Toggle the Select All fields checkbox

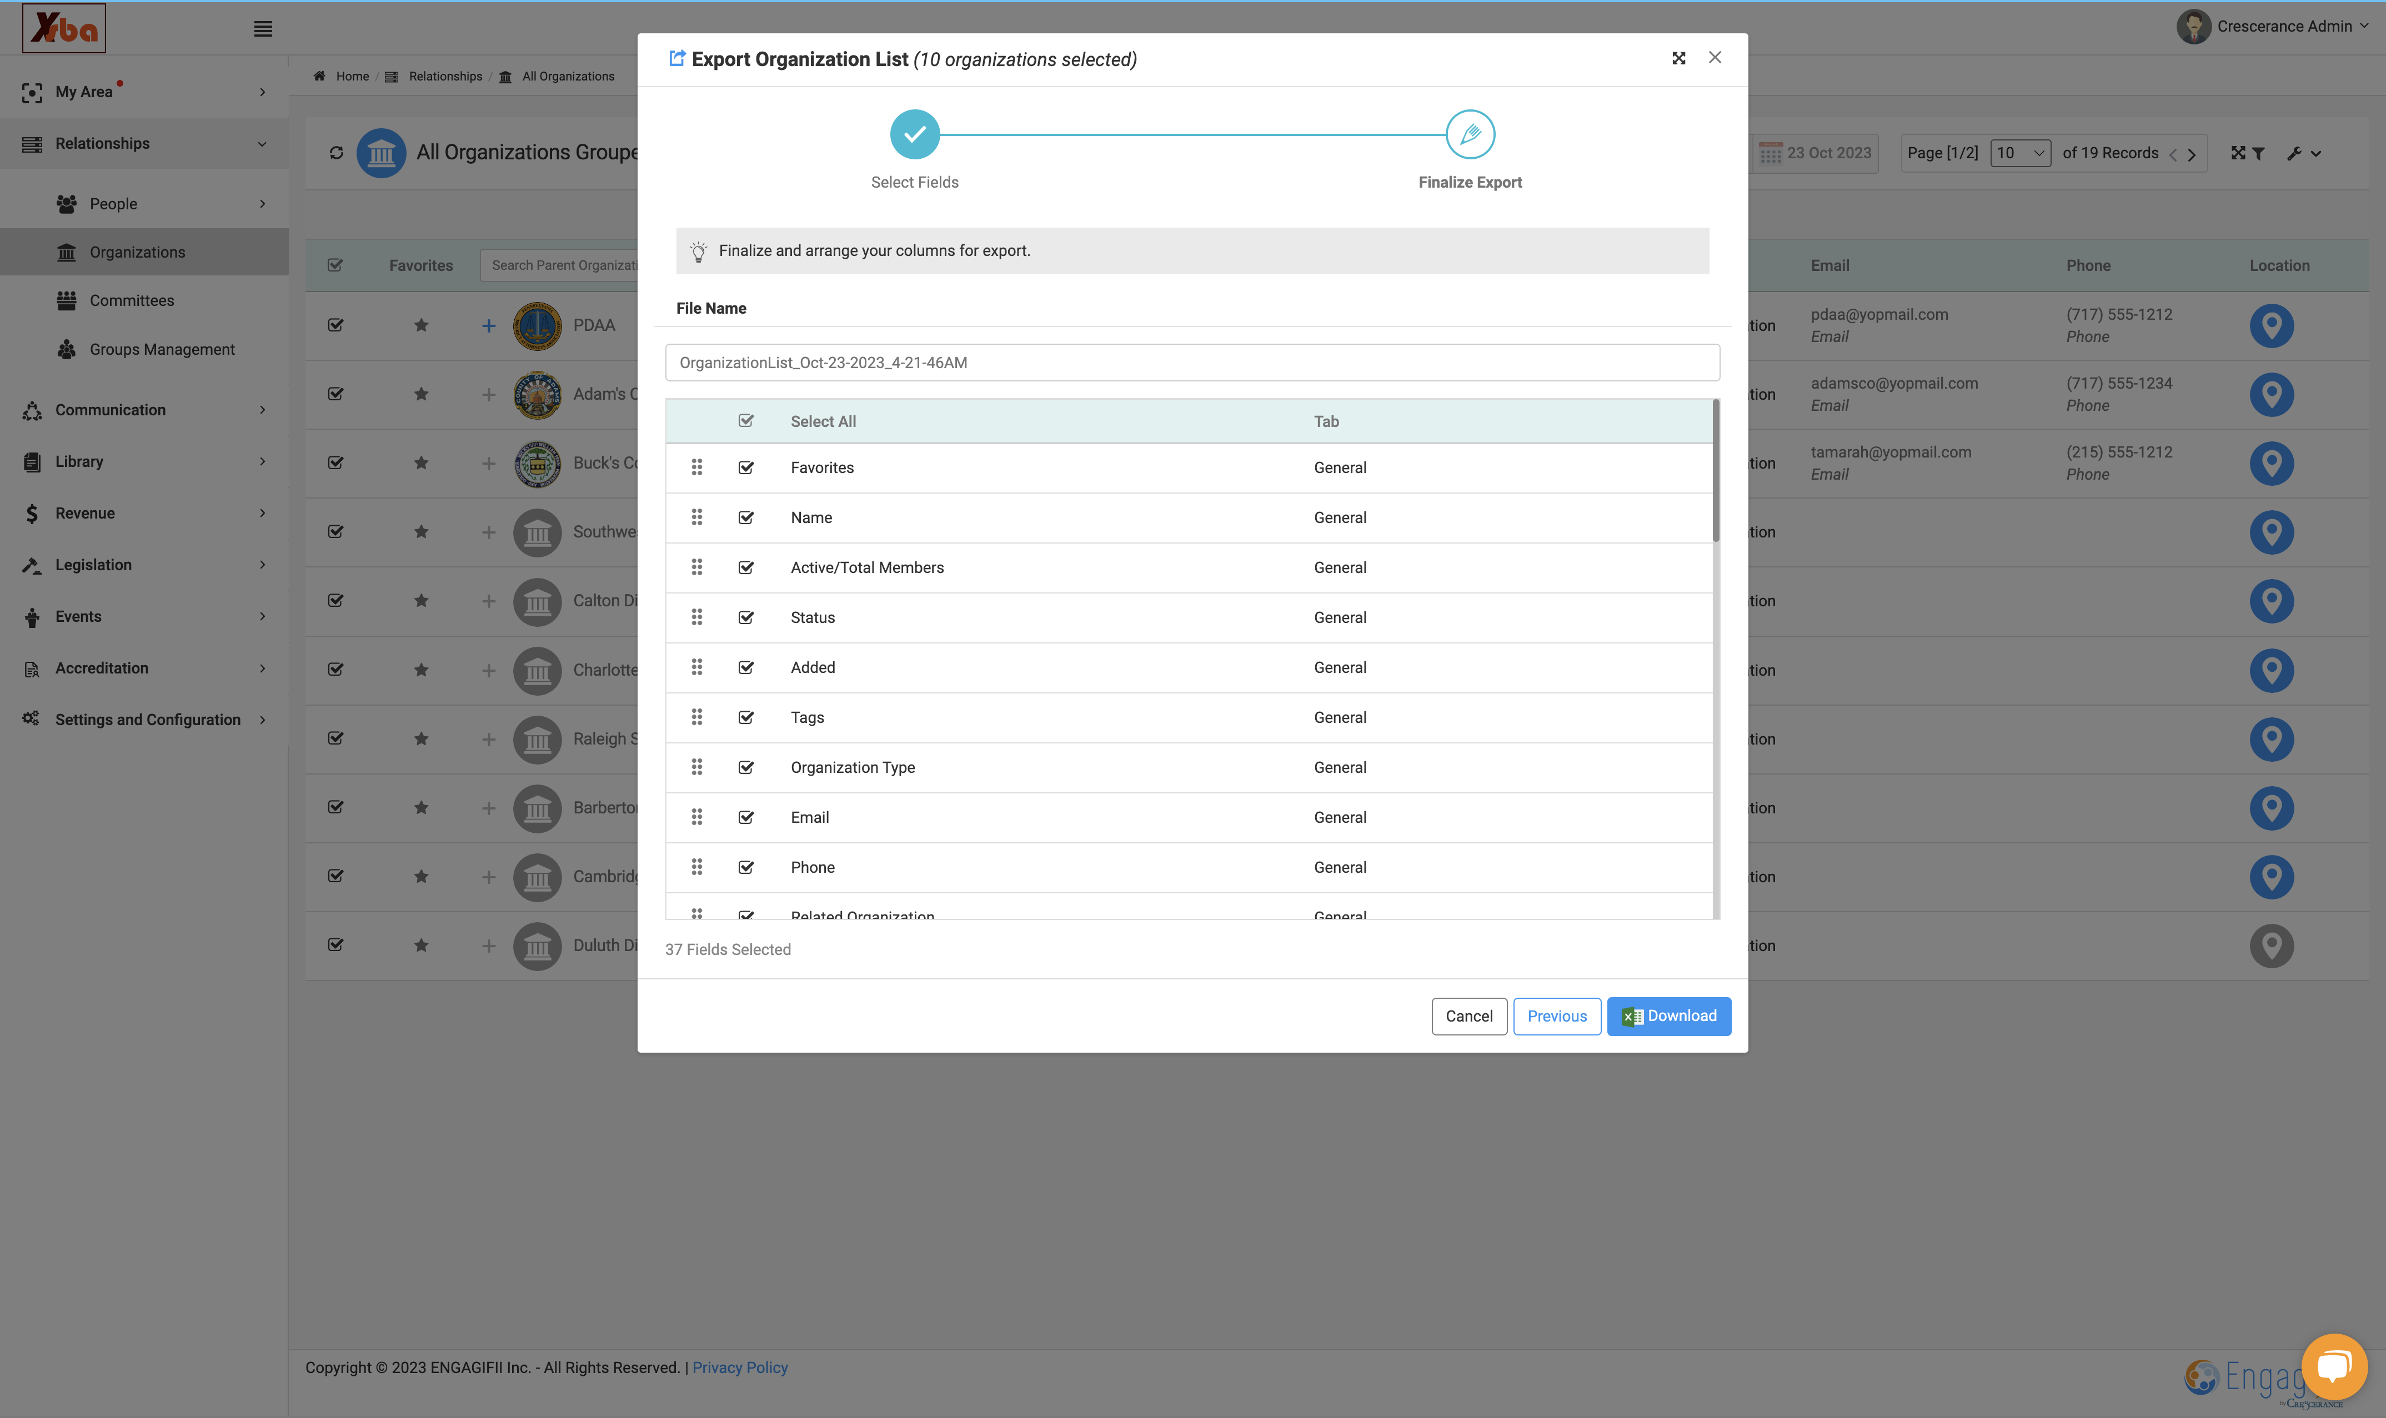point(746,421)
